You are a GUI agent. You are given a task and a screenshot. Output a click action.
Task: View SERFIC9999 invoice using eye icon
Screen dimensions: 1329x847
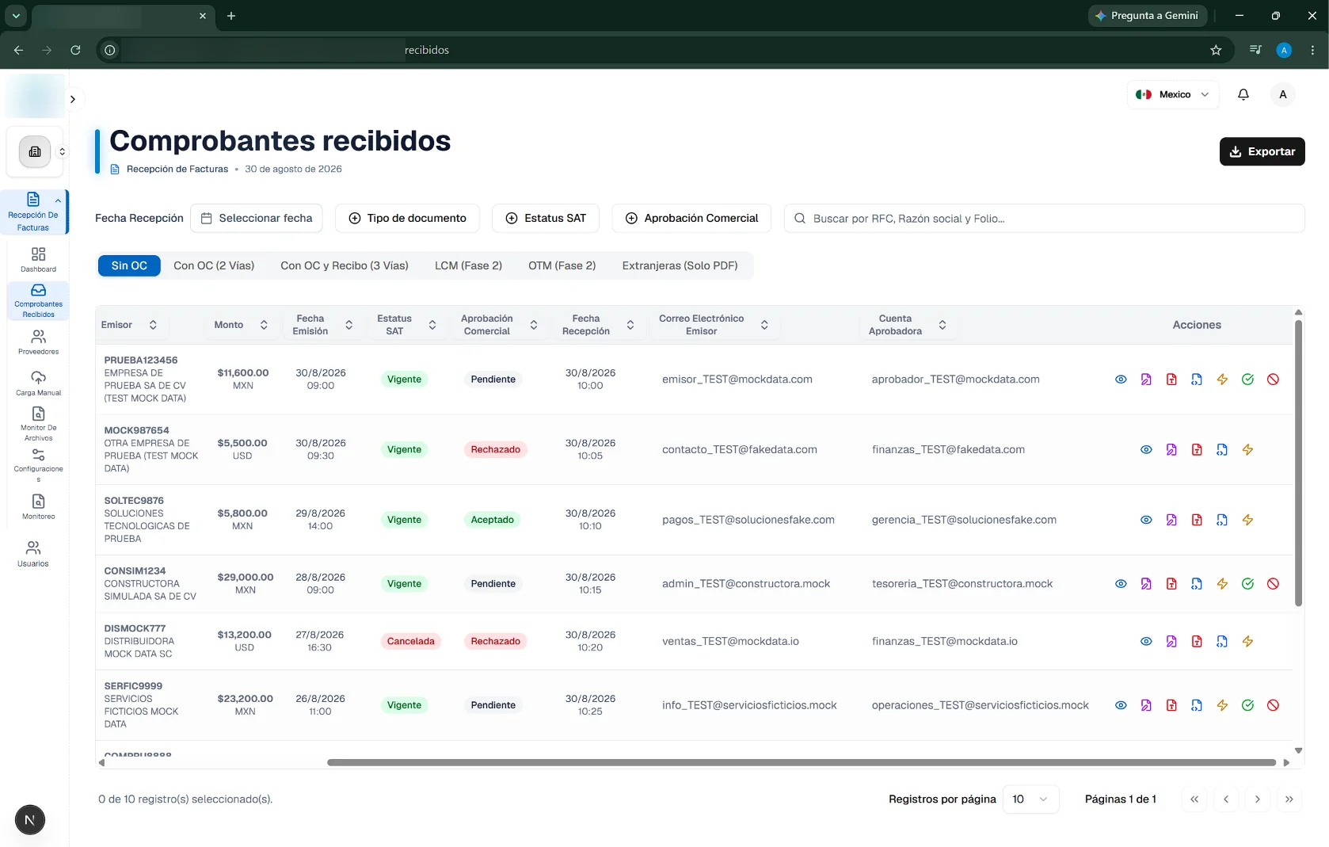[x=1121, y=705]
